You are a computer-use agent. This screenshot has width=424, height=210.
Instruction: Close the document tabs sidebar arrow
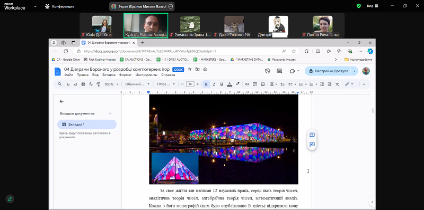61,101
